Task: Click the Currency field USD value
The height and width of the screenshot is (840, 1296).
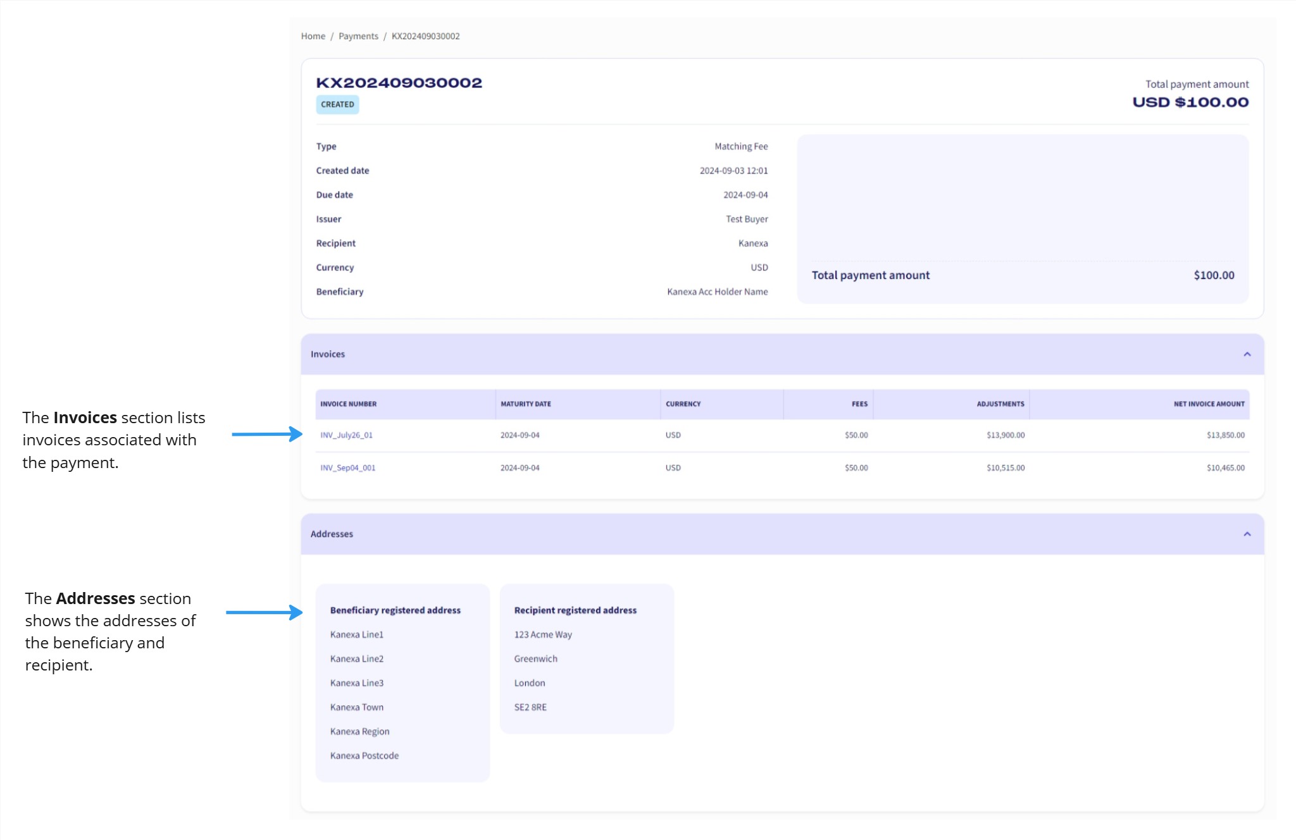Action: click(x=759, y=268)
